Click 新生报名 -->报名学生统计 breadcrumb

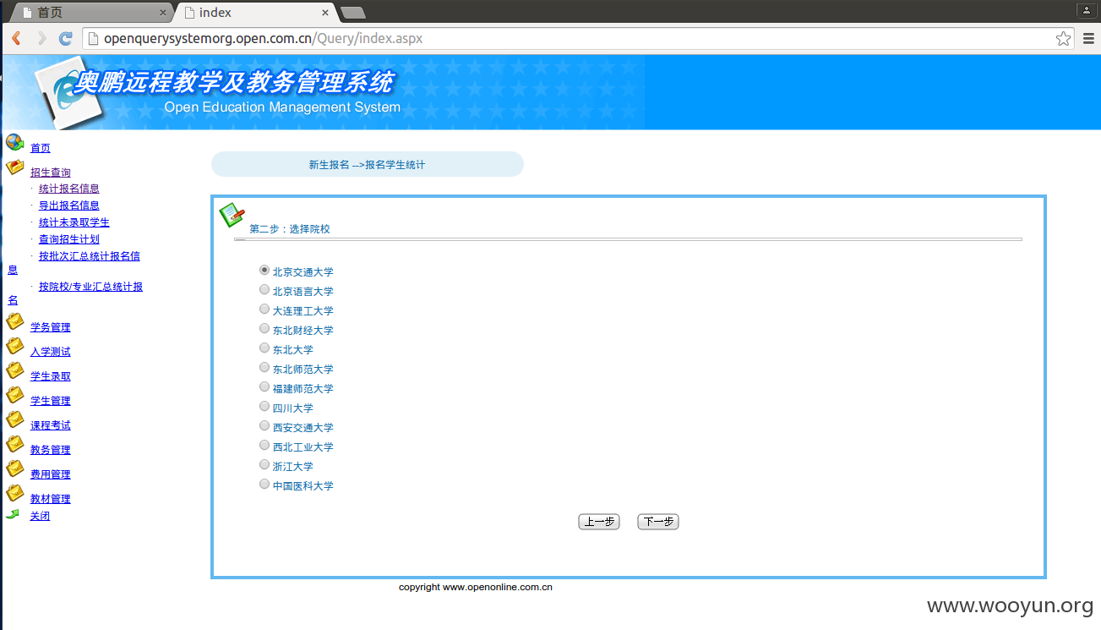[x=367, y=165]
